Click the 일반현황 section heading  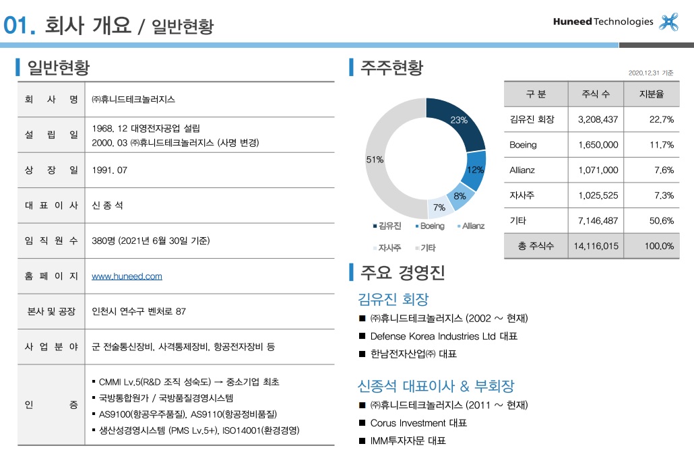[x=59, y=67]
